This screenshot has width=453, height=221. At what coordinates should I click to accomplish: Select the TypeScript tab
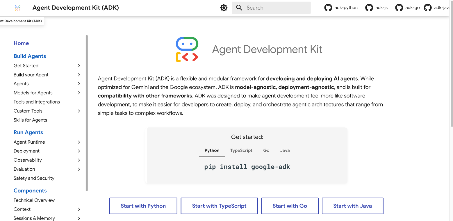(241, 150)
